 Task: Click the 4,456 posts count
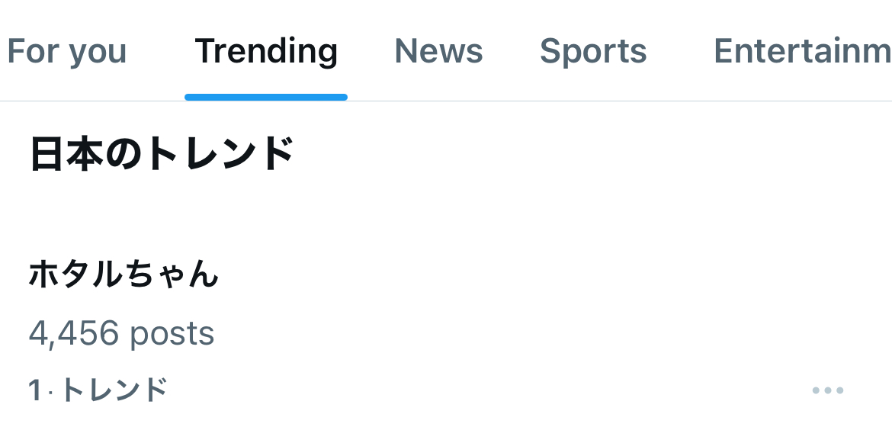coord(121,333)
